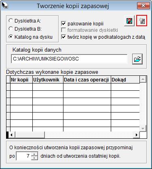Click Użytkownik column header

click(x=48, y=80)
